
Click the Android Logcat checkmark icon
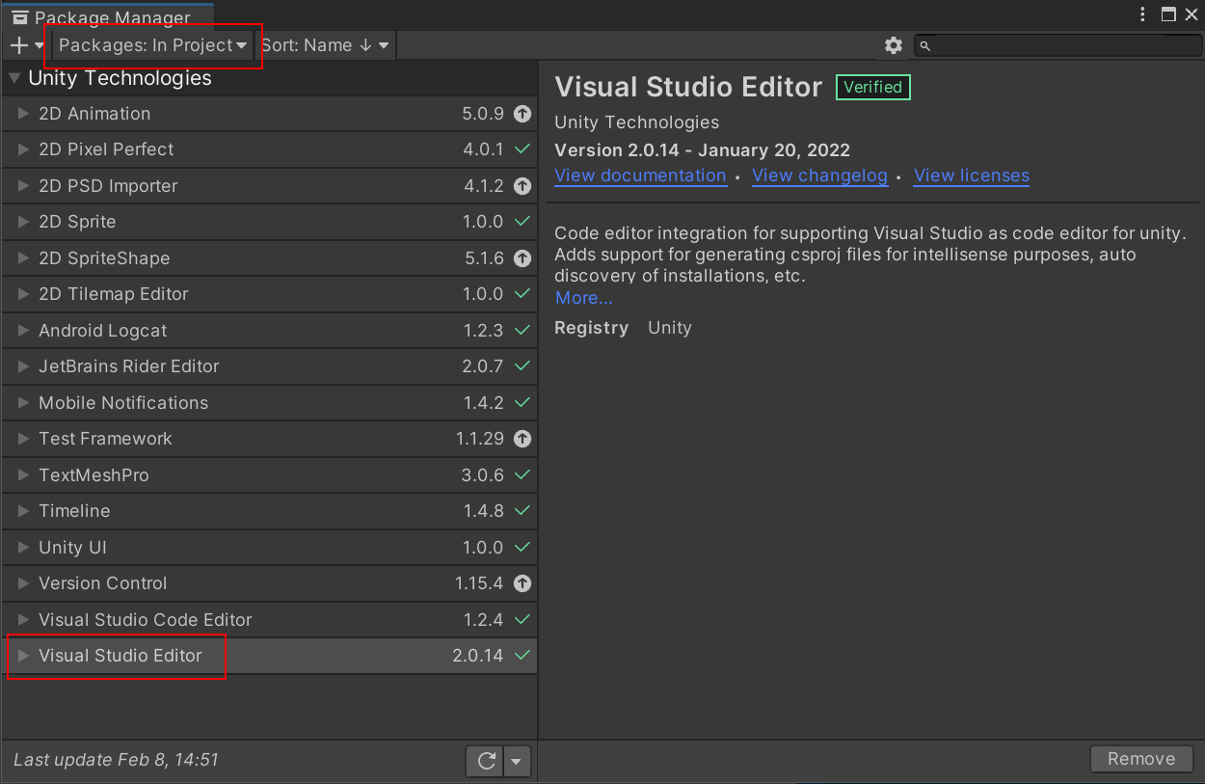pos(522,331)
